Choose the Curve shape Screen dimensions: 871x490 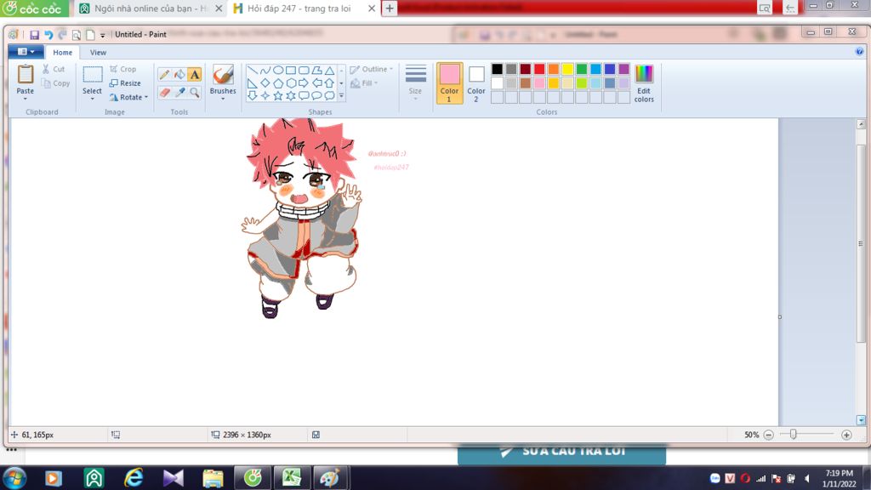265,71
